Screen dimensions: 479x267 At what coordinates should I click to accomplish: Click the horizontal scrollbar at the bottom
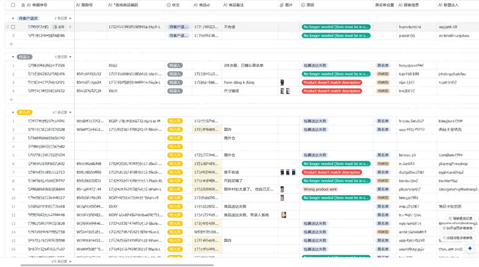117,265
